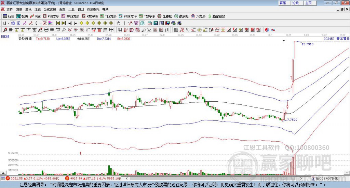350x188 pixels.
Task: Open the 行情 market quotes view
Action: pos(9,16)
